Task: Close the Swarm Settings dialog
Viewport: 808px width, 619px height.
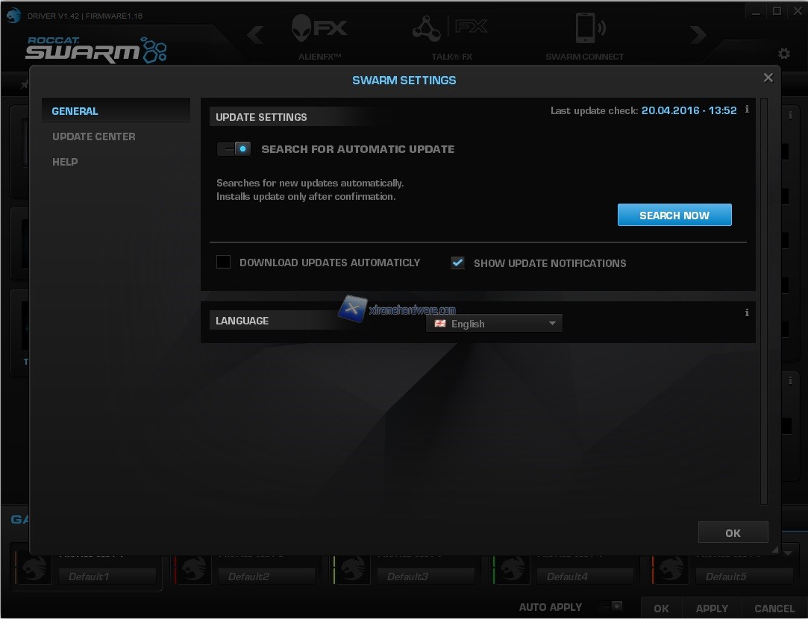Action: tap(768, 78)
